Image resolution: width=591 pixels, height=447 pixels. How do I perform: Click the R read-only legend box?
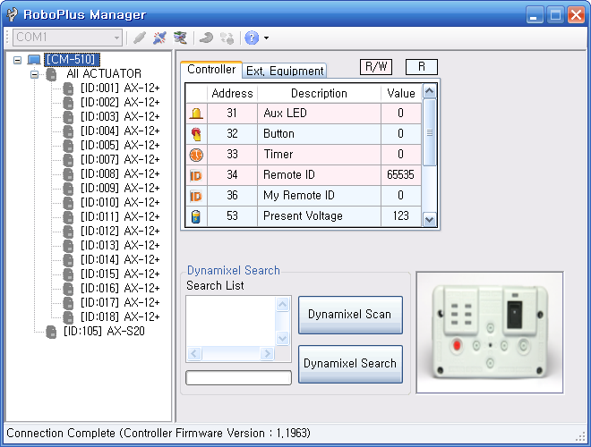(422, 67)
